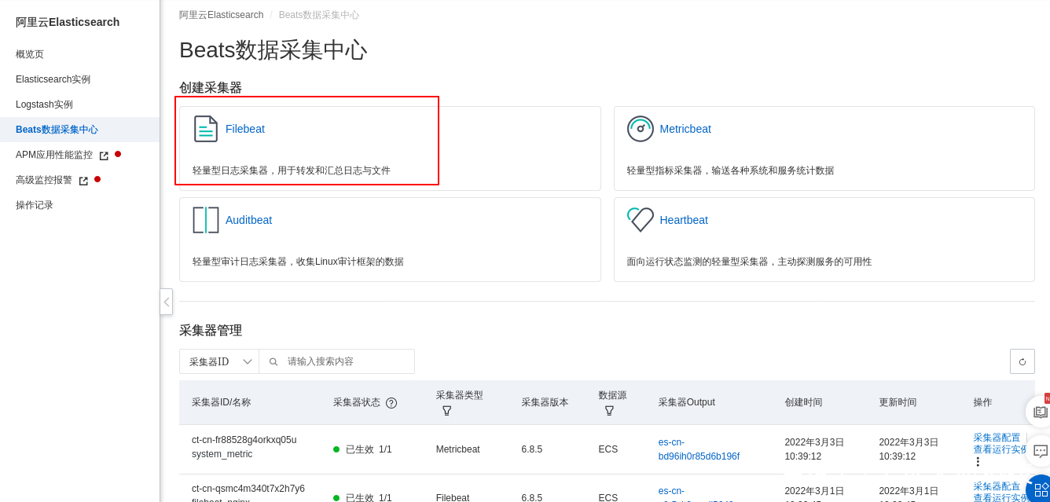Screen dimensions: 1050x502
Task: Filter by 数据源 funnel icon
Action: 609,410
